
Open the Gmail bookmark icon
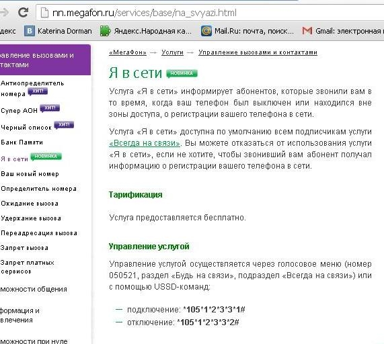[x=307, y=31]
